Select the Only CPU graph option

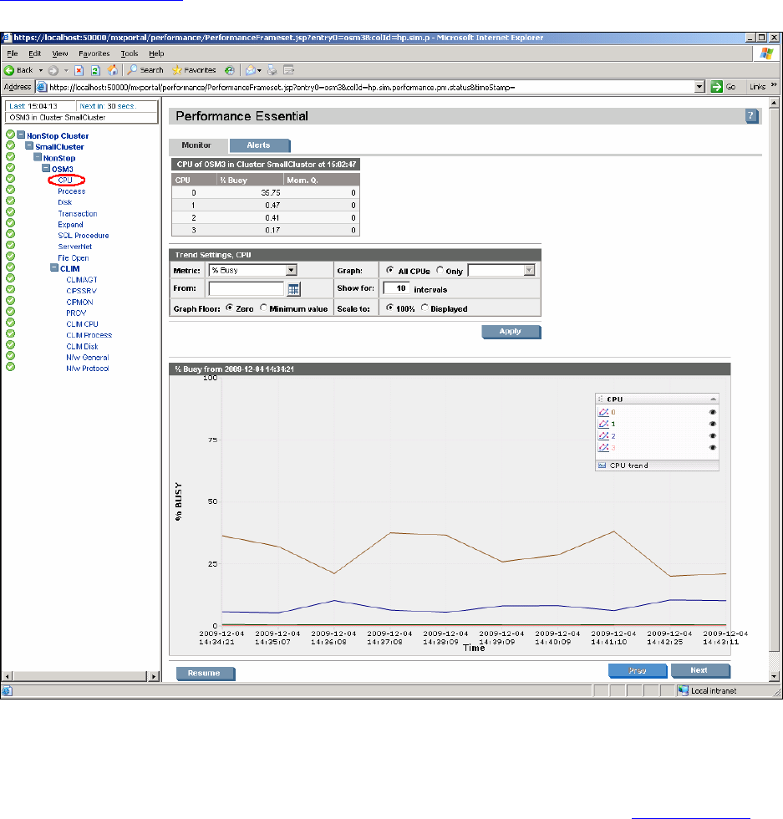pyautogui.click(x=440, y=271)
